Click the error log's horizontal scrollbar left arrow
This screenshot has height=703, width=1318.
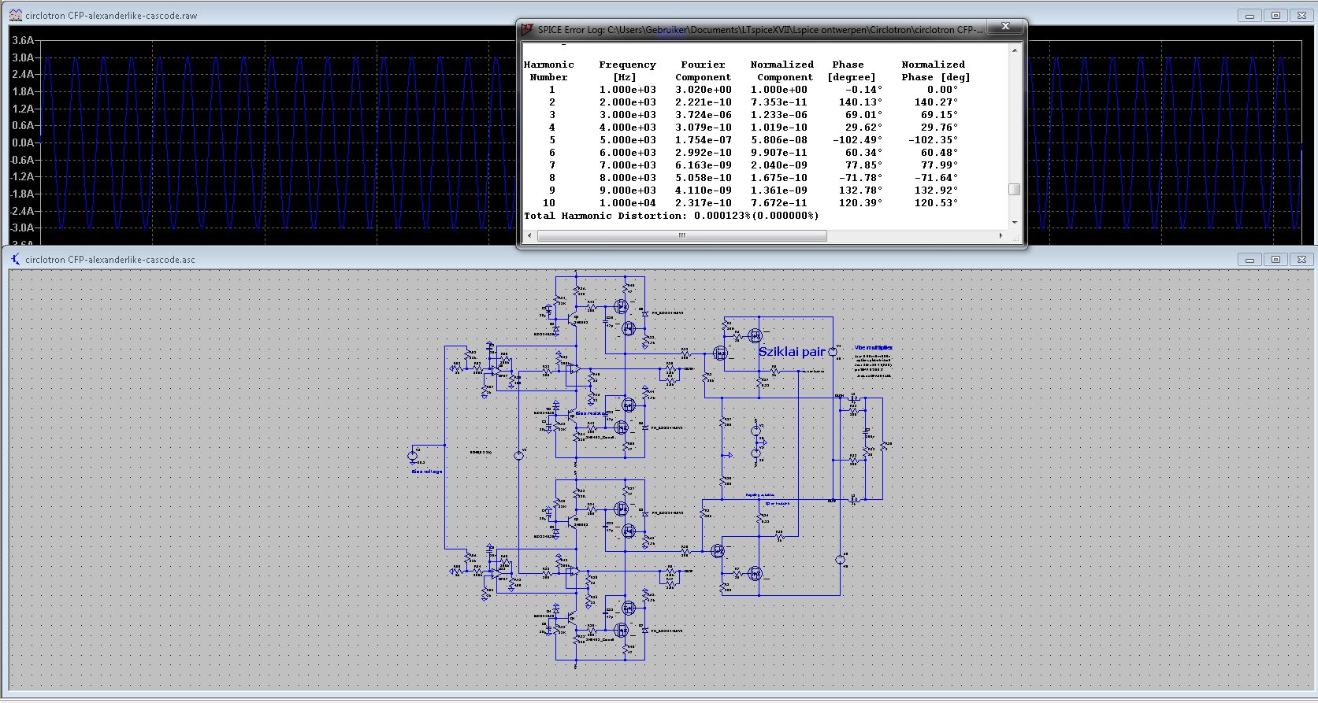point(529,235)
